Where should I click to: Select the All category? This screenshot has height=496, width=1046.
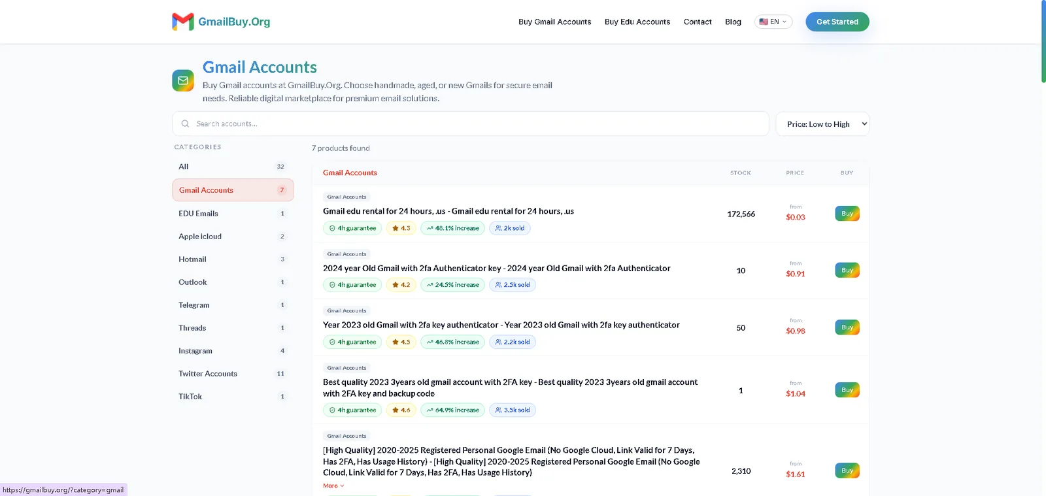click(233, 167)
